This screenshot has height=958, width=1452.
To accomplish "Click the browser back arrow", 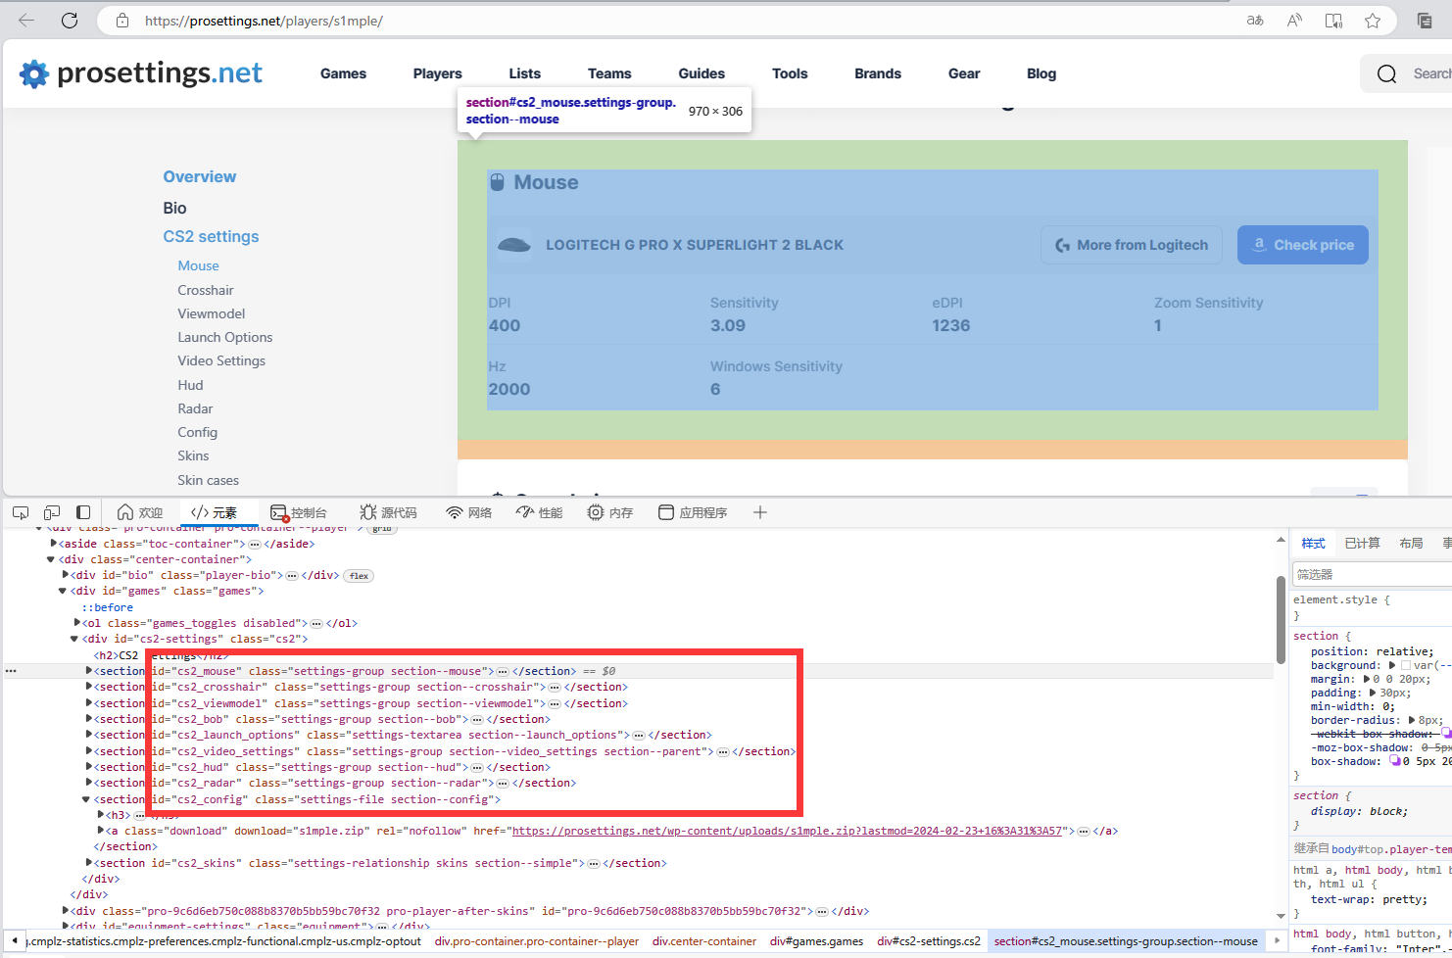I will [26, 20].
